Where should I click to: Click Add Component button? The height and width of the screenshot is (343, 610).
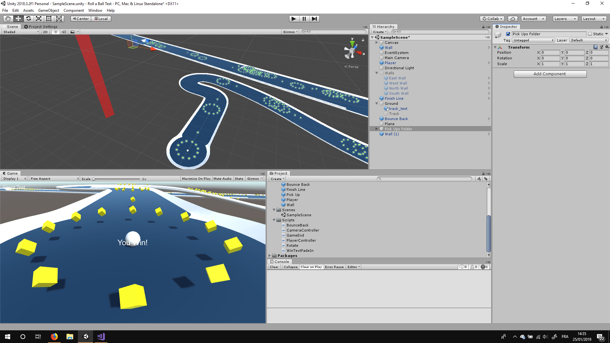tap(550, 74)
